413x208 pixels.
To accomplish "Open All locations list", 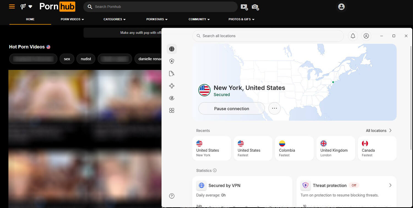I will click(x=379, y=130).
